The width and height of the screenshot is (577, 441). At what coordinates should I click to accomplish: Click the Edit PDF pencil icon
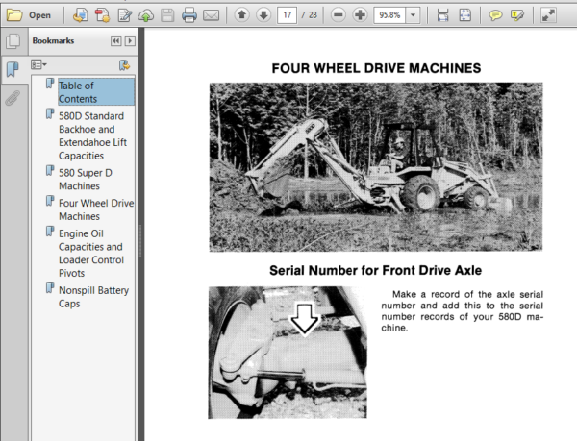pos(125,15)
